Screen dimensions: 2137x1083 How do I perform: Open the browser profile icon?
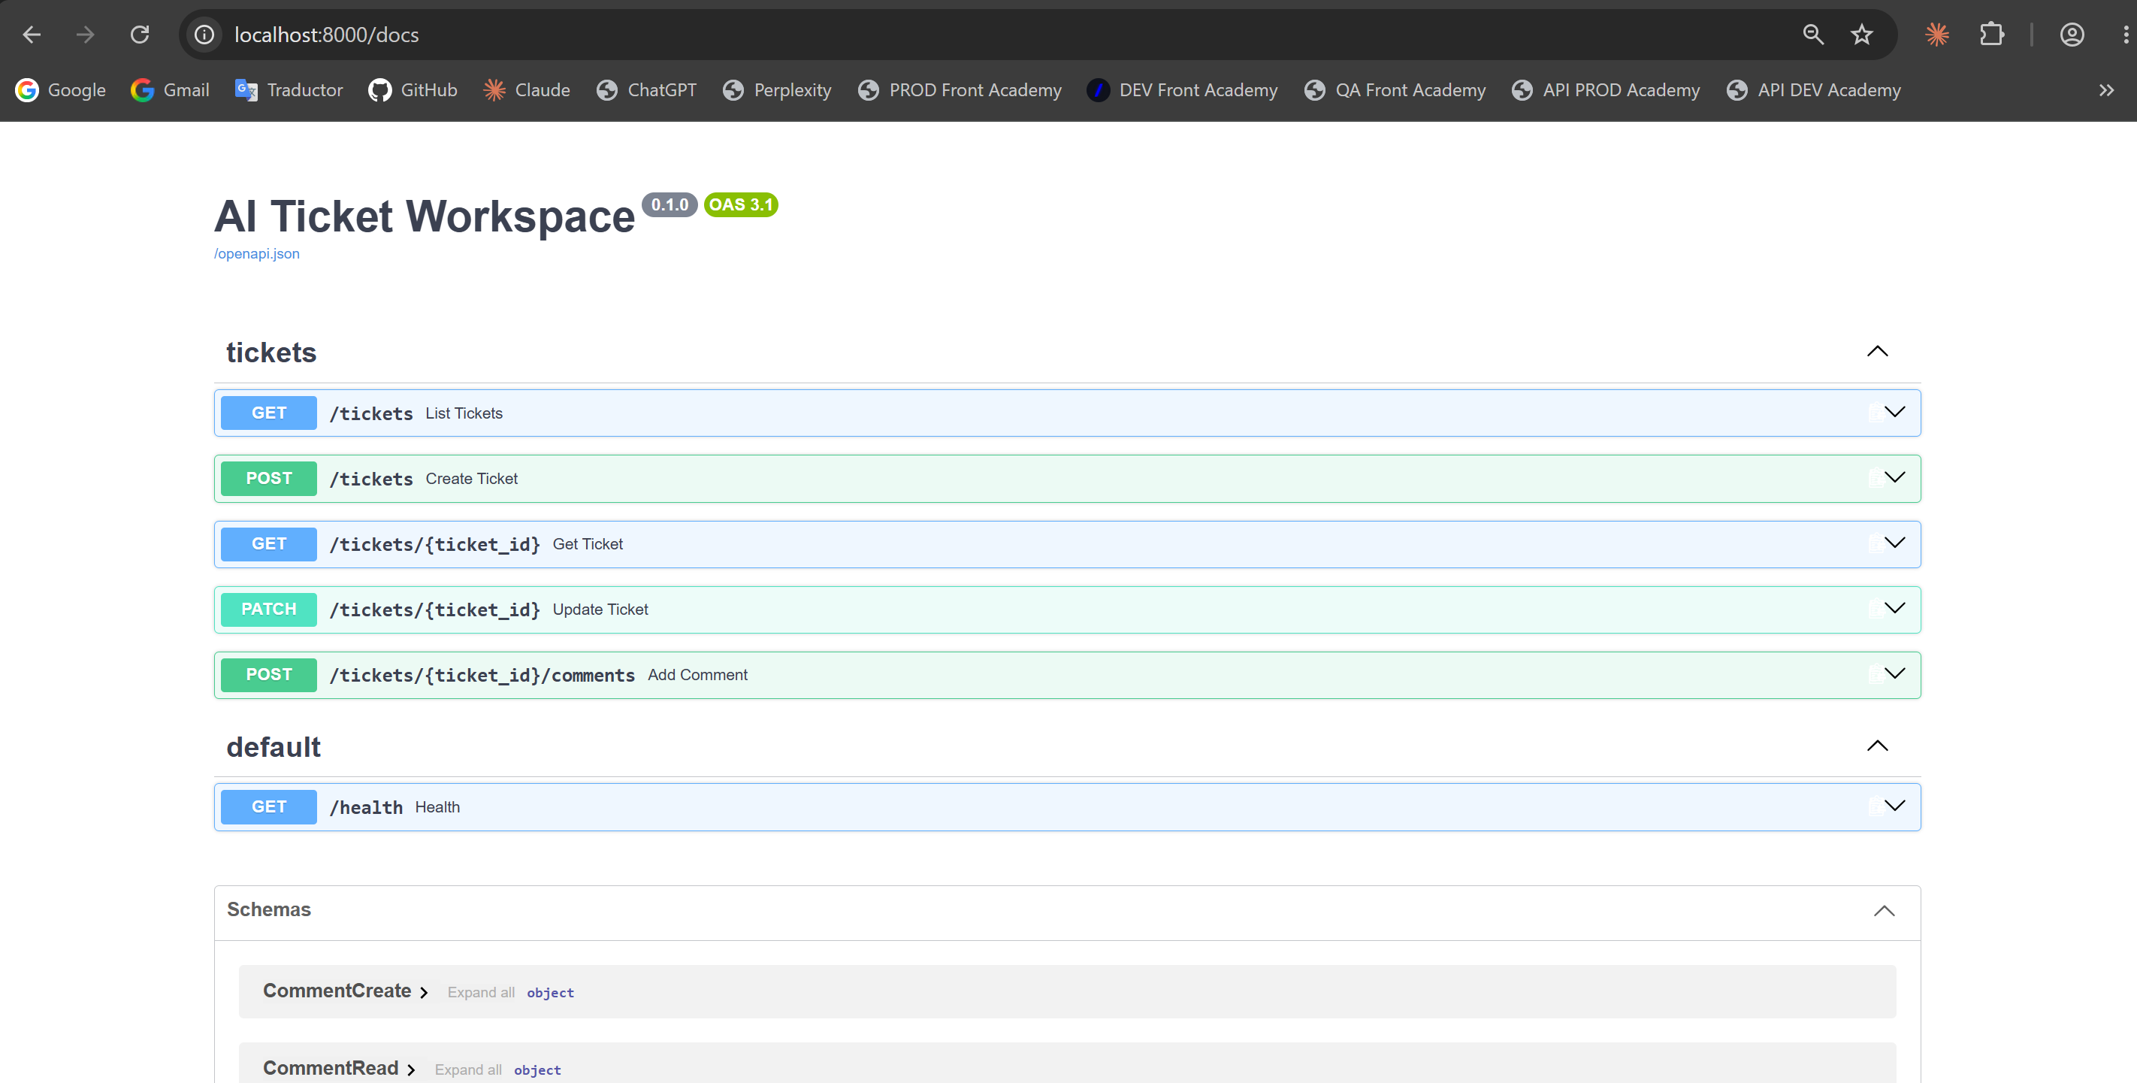click(x=2072, y=34)
